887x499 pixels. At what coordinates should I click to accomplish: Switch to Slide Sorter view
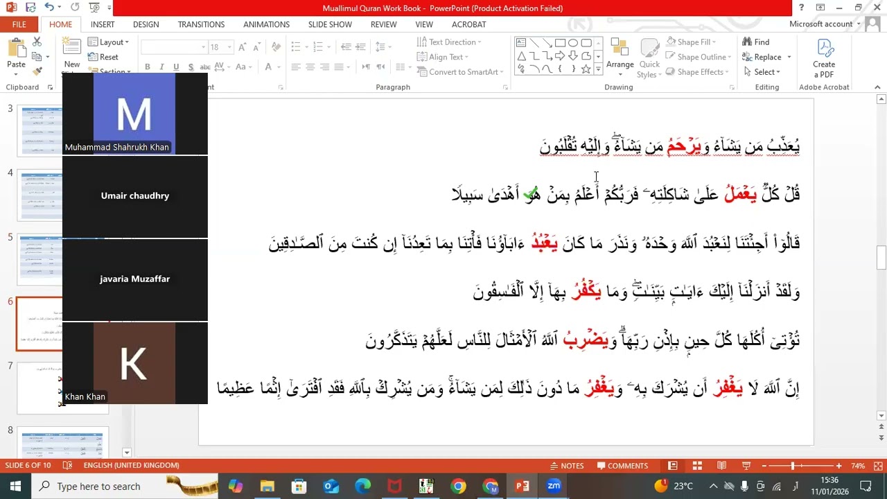point(697,466)
